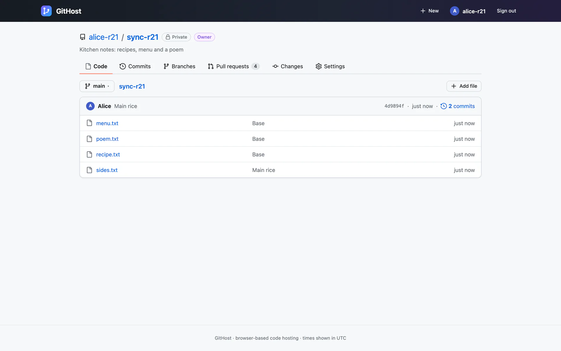
Task: Open the repository Settings tab
Action: click(330, 66)
